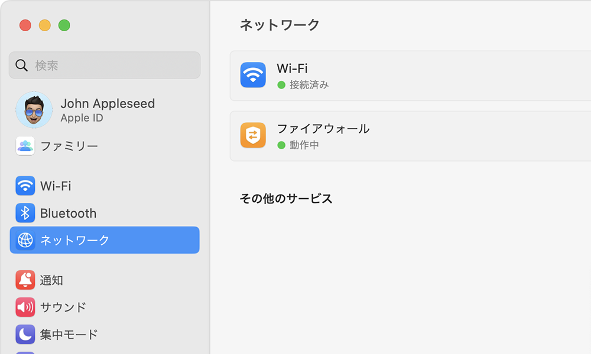Click the ネットワーク globe icon in sidebar
The image size is (591, 354).
[x=24, y=240]
